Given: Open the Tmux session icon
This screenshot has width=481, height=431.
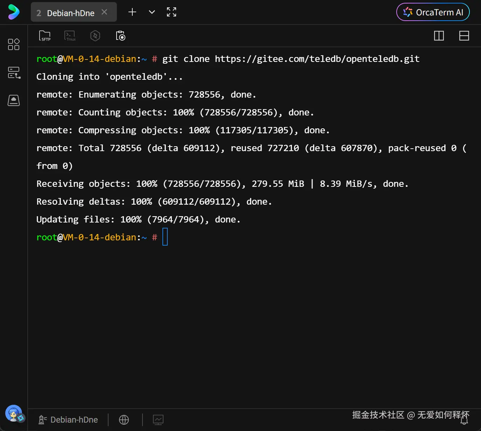Looking at the screenshot, I should point(70,36).
